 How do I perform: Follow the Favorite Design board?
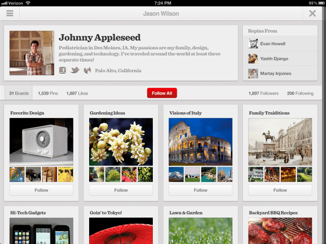point(41,190)
